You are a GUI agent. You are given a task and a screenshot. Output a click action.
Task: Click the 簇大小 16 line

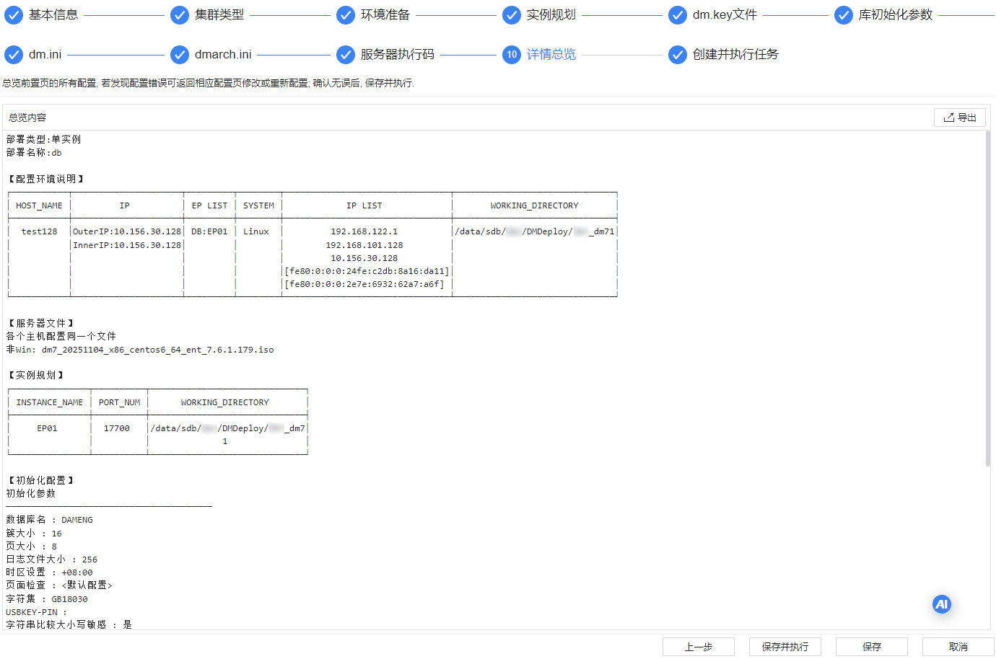[x=34, y=534]
